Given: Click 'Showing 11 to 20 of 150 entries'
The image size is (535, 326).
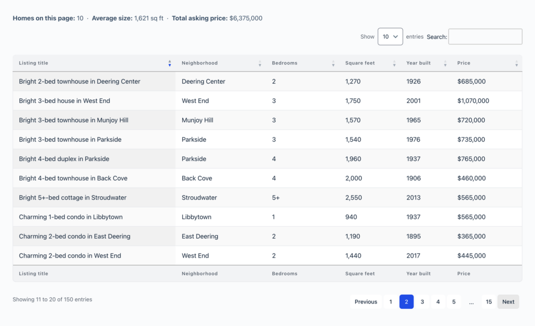Looking at the screenshot, I should click(x=52, y=299).
